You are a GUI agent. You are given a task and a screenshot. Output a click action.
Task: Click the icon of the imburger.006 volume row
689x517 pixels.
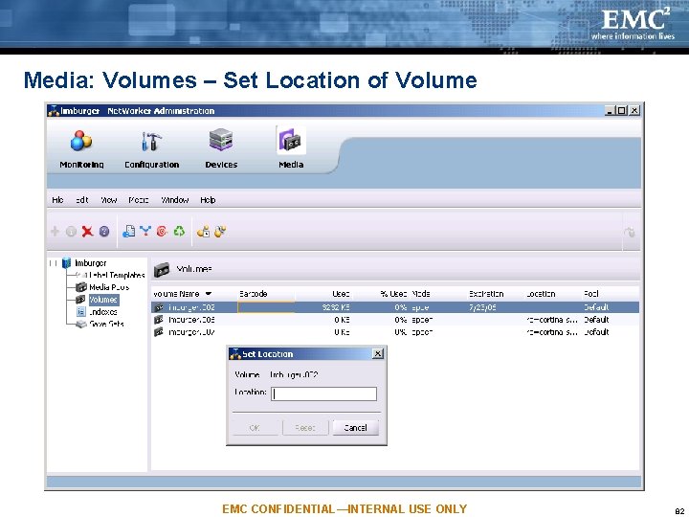point(159,320)
